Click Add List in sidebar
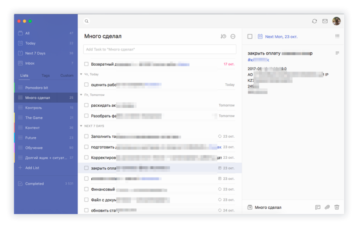This screenshot has height=228, width=358. [32, 168]
